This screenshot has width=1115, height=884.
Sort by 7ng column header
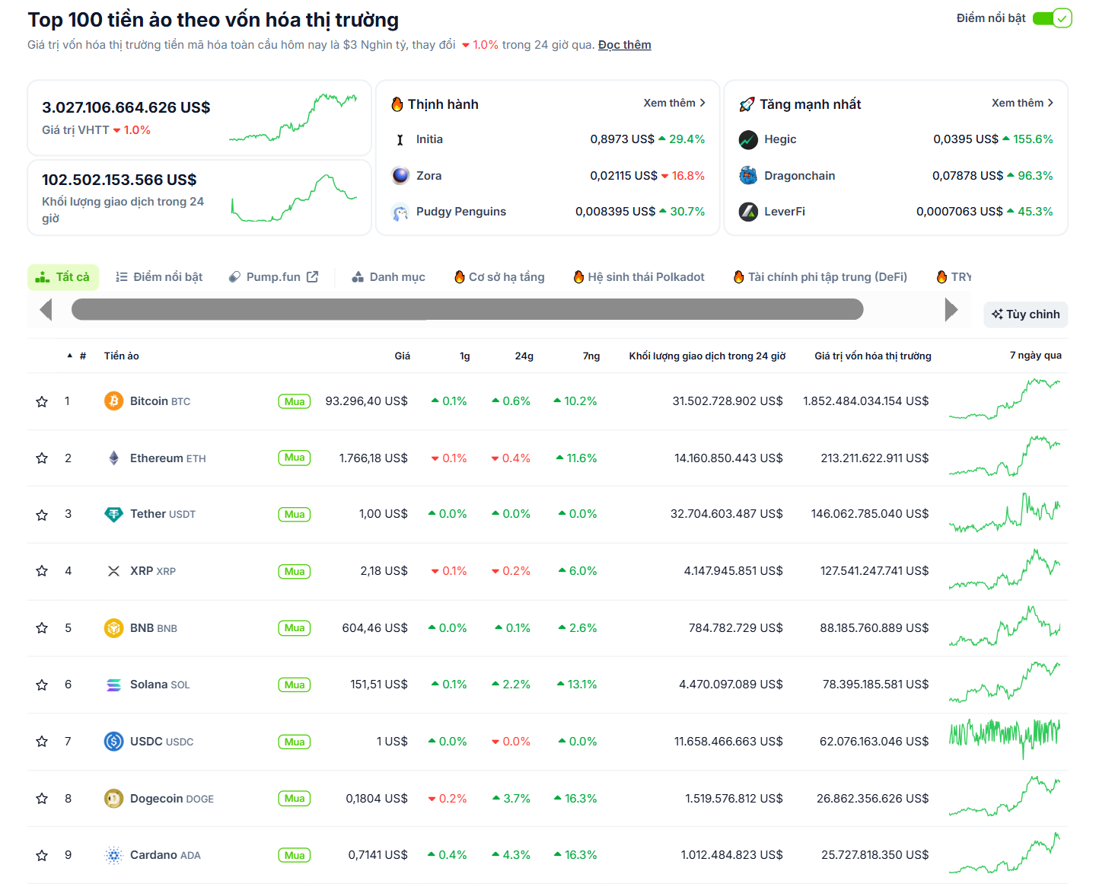(591, 356)
